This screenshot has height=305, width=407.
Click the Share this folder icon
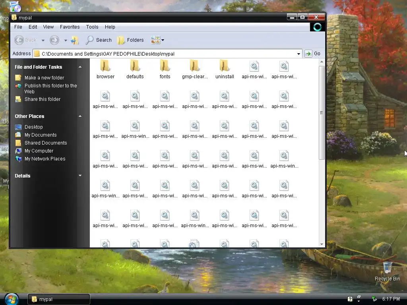point(18,99)
